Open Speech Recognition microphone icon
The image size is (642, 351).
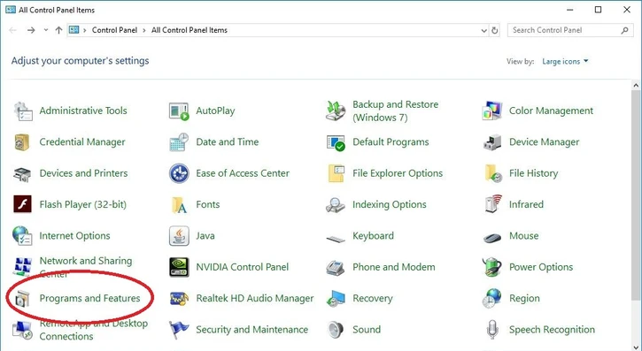pyautogui.click(x=492, y=330)
